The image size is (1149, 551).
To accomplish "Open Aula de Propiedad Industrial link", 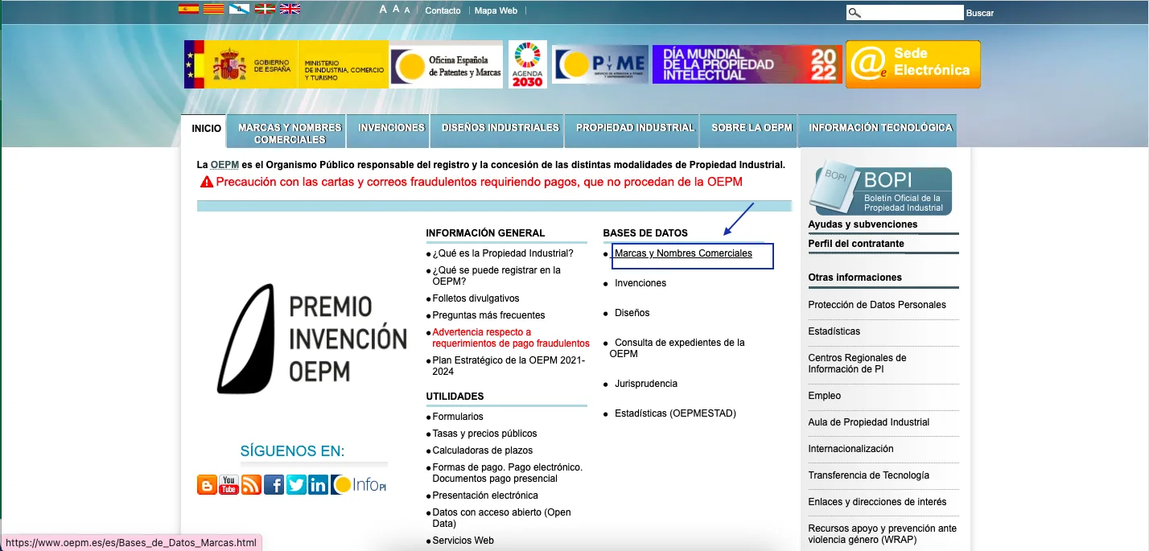I will 869,422.
